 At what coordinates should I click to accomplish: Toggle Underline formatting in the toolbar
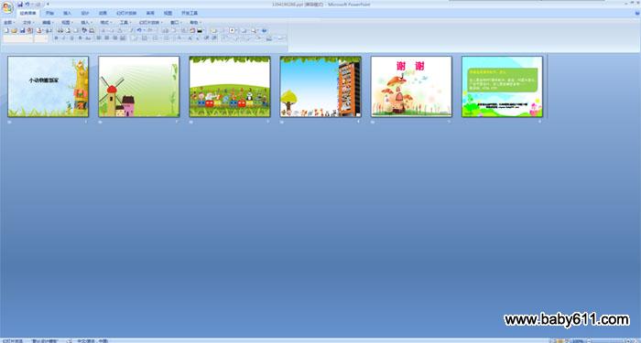(72, 38)
